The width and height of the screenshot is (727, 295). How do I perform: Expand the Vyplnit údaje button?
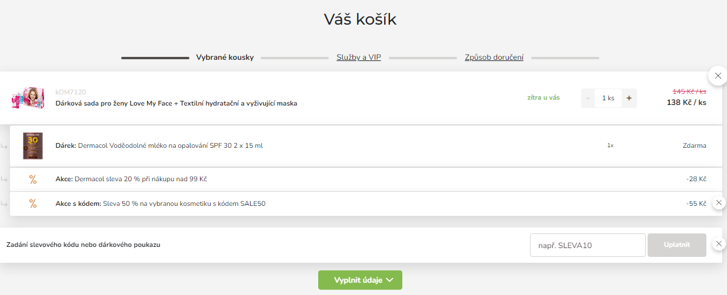(x=360, y=280)
